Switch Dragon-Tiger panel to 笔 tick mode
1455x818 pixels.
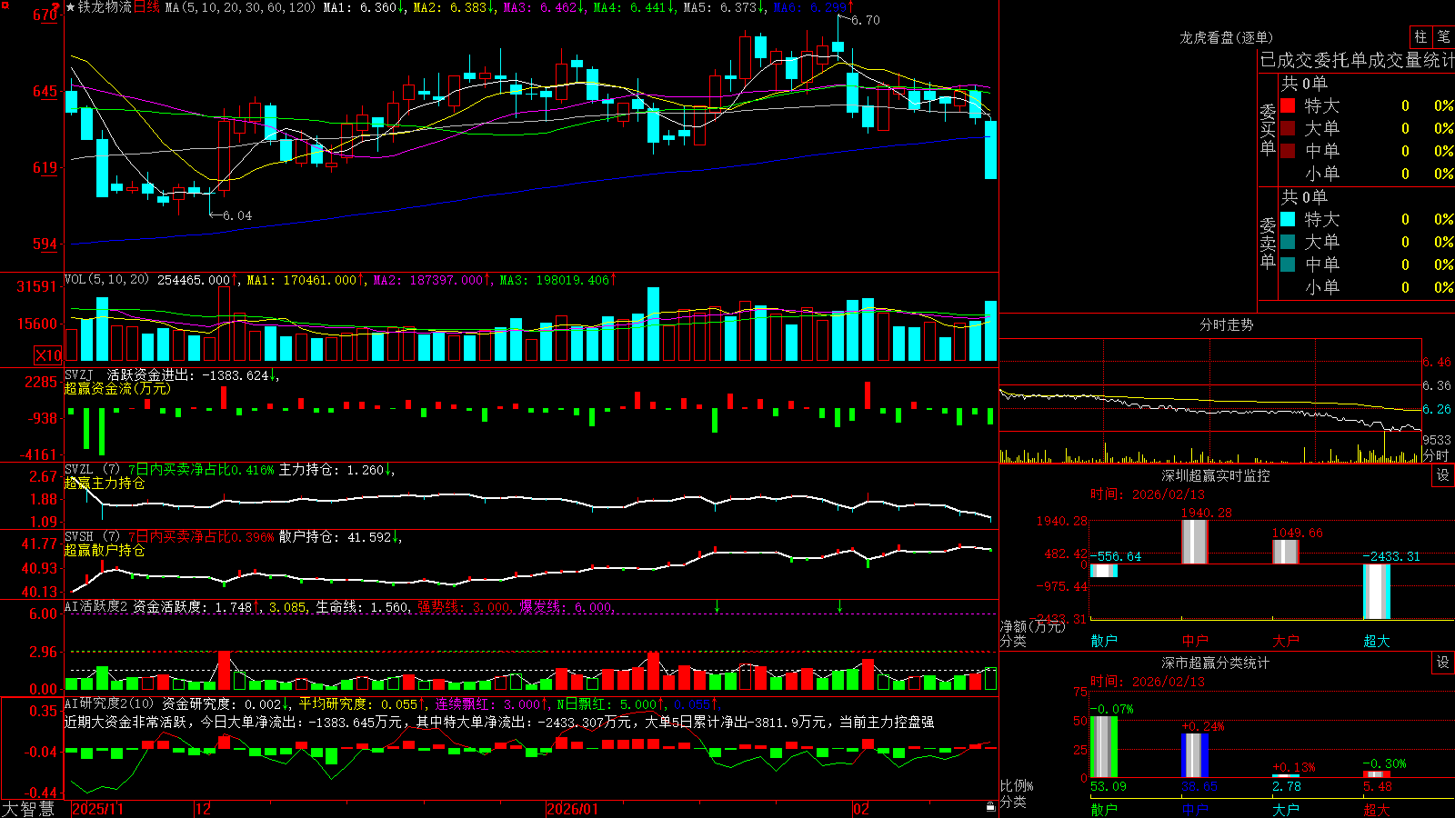[1444, 36]
